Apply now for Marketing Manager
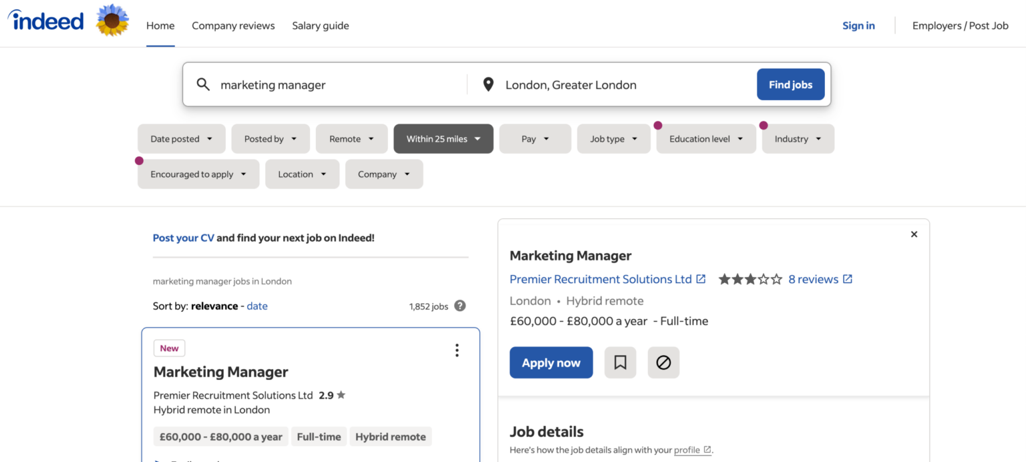The width and height of the screenshot is (1026, 462). tap(551, 363)
